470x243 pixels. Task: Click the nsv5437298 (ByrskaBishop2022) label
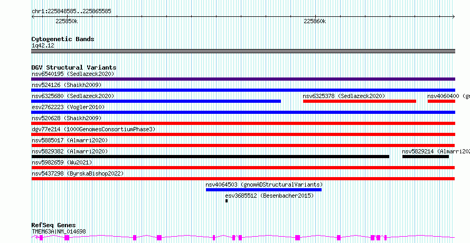[78, 173]
